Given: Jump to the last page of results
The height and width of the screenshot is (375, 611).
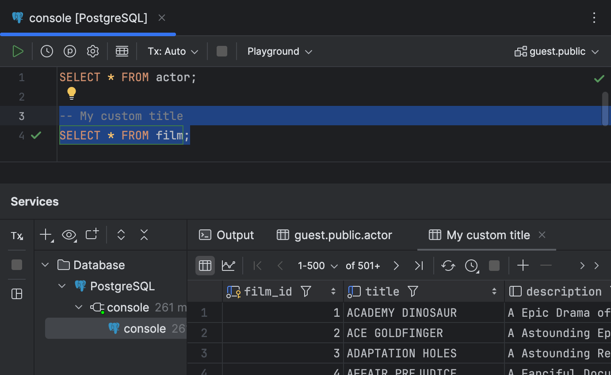Looking at the screenshot, I should point(418,266).
